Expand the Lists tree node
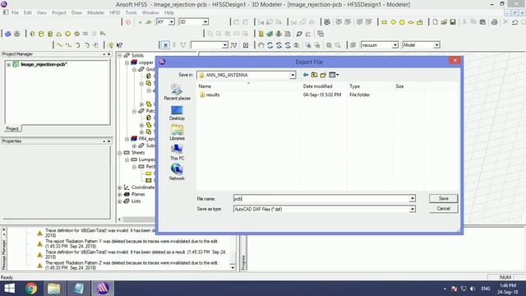This screenshot has height=296, width=526. (x=120, y=201)
